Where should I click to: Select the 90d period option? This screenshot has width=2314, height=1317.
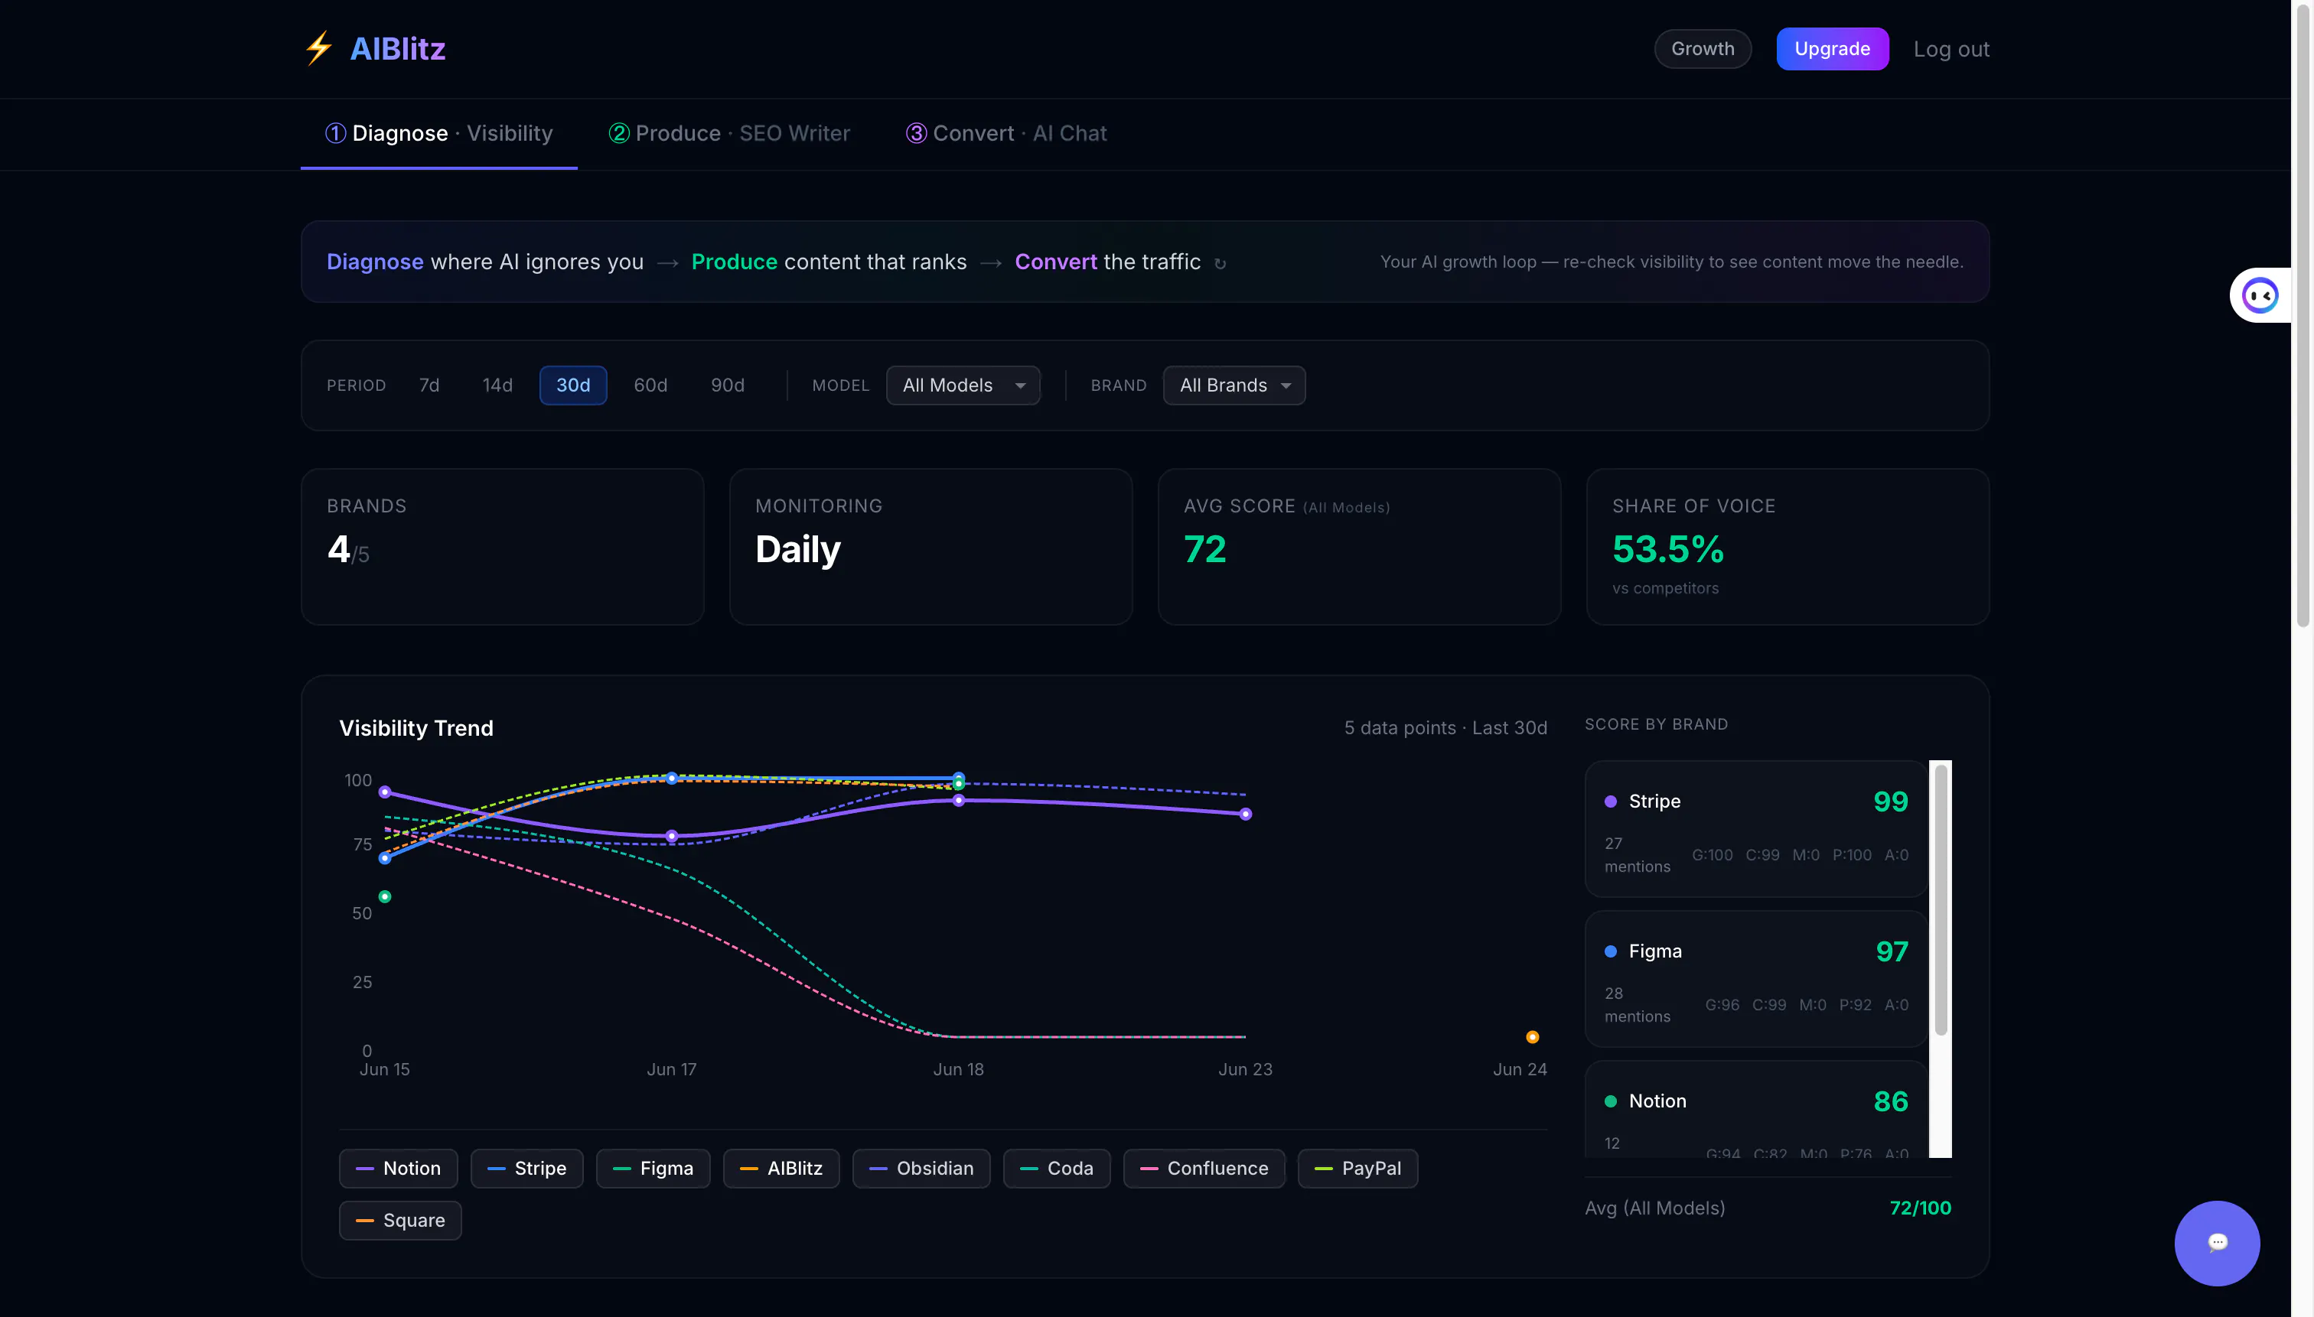[x=728, y=385]
